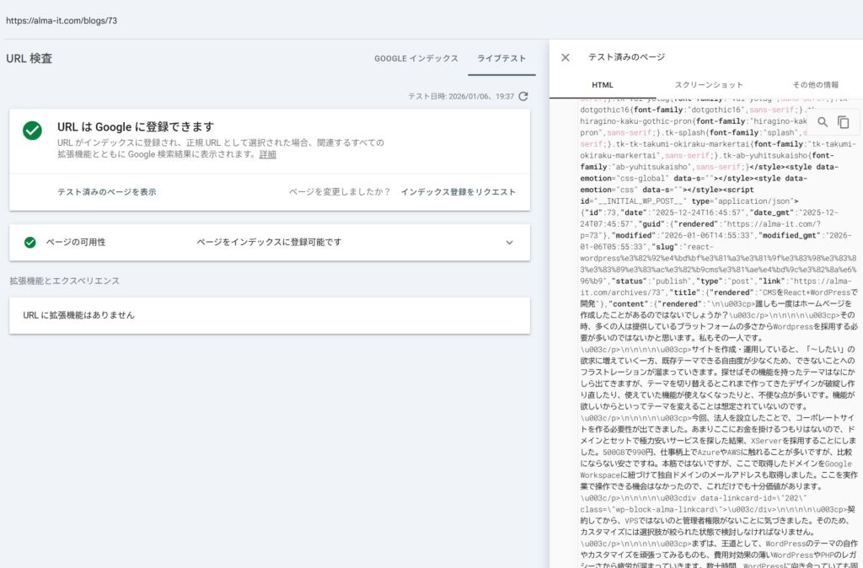
Task: Close the テスト済みのページ panel with the X icon
Action: 566,57
